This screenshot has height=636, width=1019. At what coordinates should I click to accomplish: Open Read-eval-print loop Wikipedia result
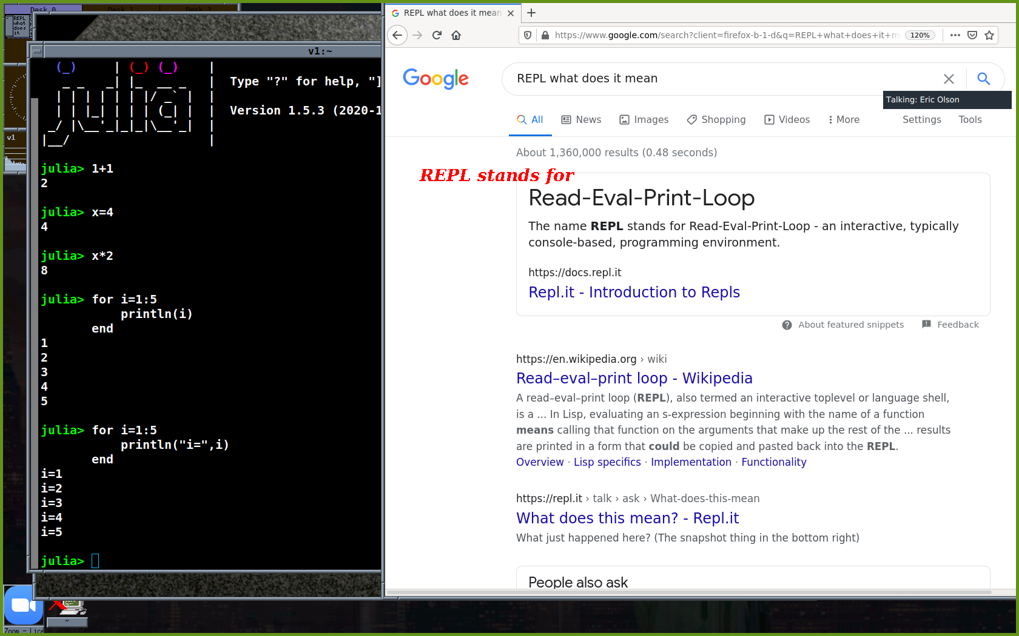(634, 379)
